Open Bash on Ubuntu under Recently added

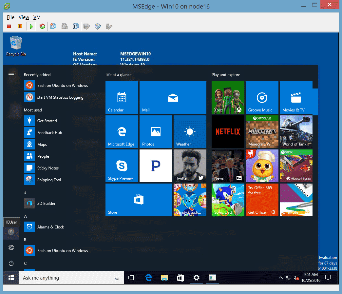(x=56, y=85)
